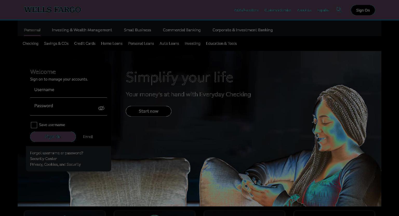Screen dimensions: 399x216
Task: Open Forgot username or password link
Action: 57,153
